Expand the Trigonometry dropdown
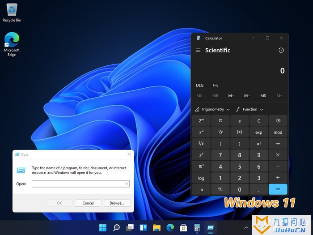Screen dimensions: 313x235 click(x=212, y=109)
